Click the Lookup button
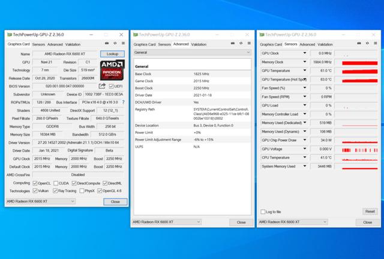Viewport: 384px width, 259px height. [112, 54]
